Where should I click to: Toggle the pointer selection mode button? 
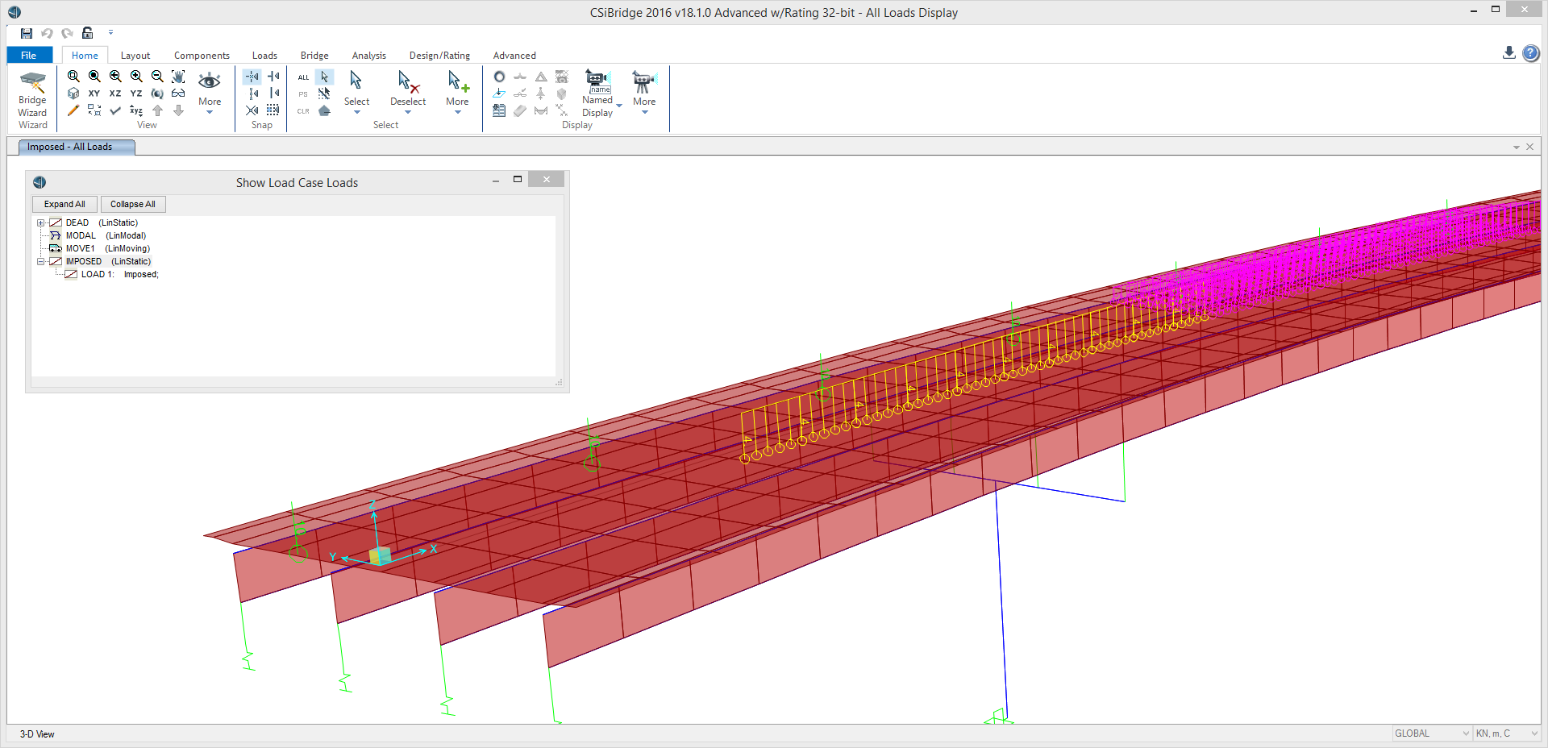pos(324,77)
